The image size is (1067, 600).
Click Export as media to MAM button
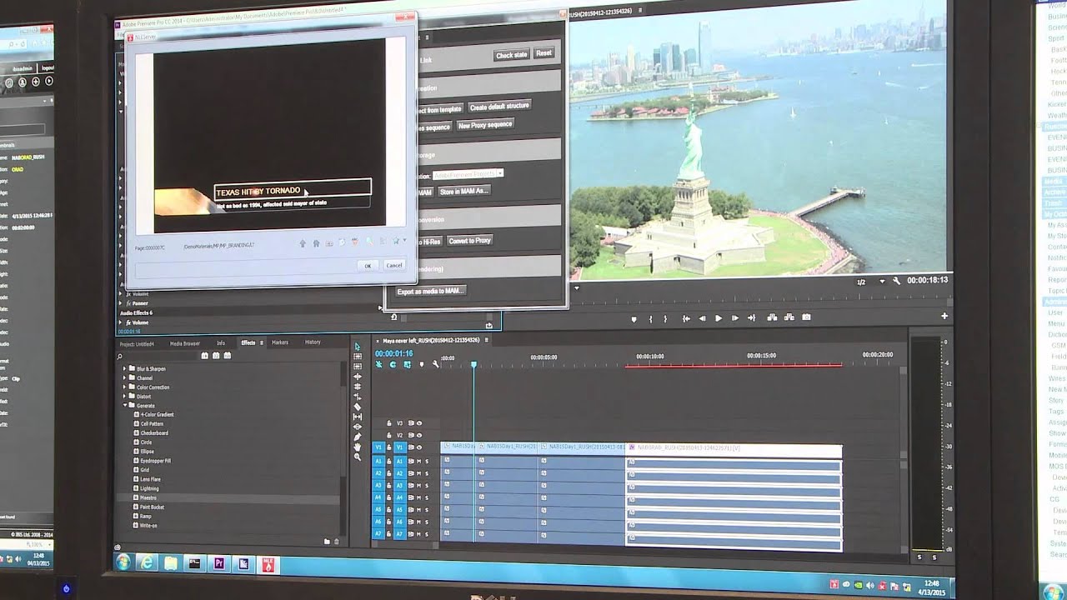(x=430, y=292)
